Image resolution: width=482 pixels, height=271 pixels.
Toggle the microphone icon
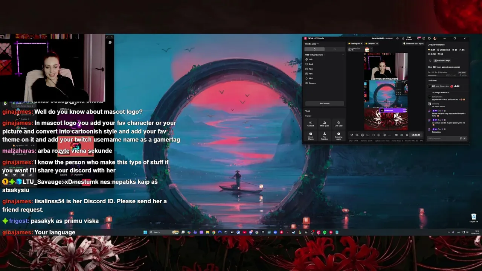pyautogui.click(x=407, y=135)
